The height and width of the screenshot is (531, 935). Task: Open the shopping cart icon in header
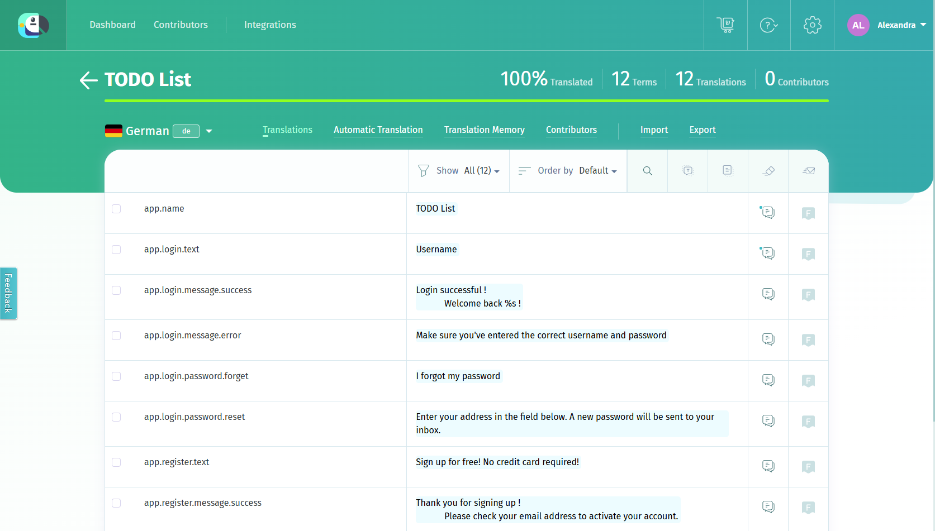(x=725, y=25)
